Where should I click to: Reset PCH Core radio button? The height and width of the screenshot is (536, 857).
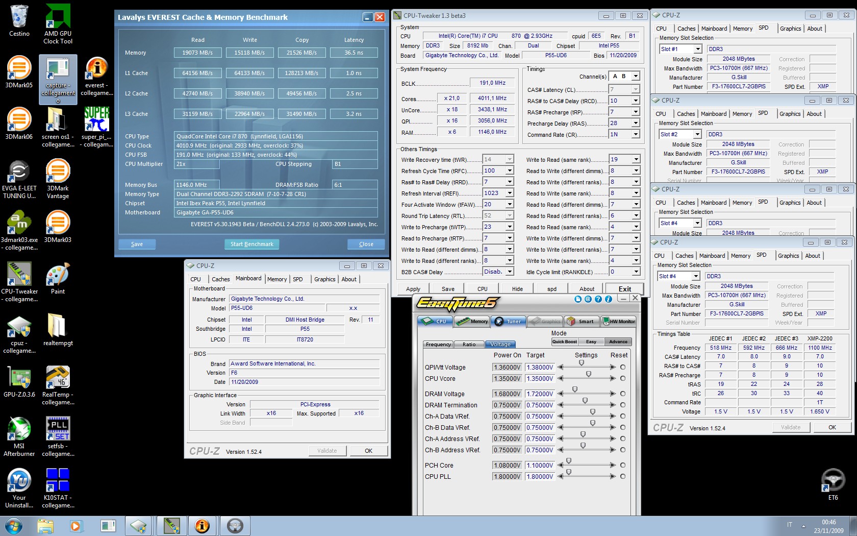pyautogui.click(x=622, y=465)
